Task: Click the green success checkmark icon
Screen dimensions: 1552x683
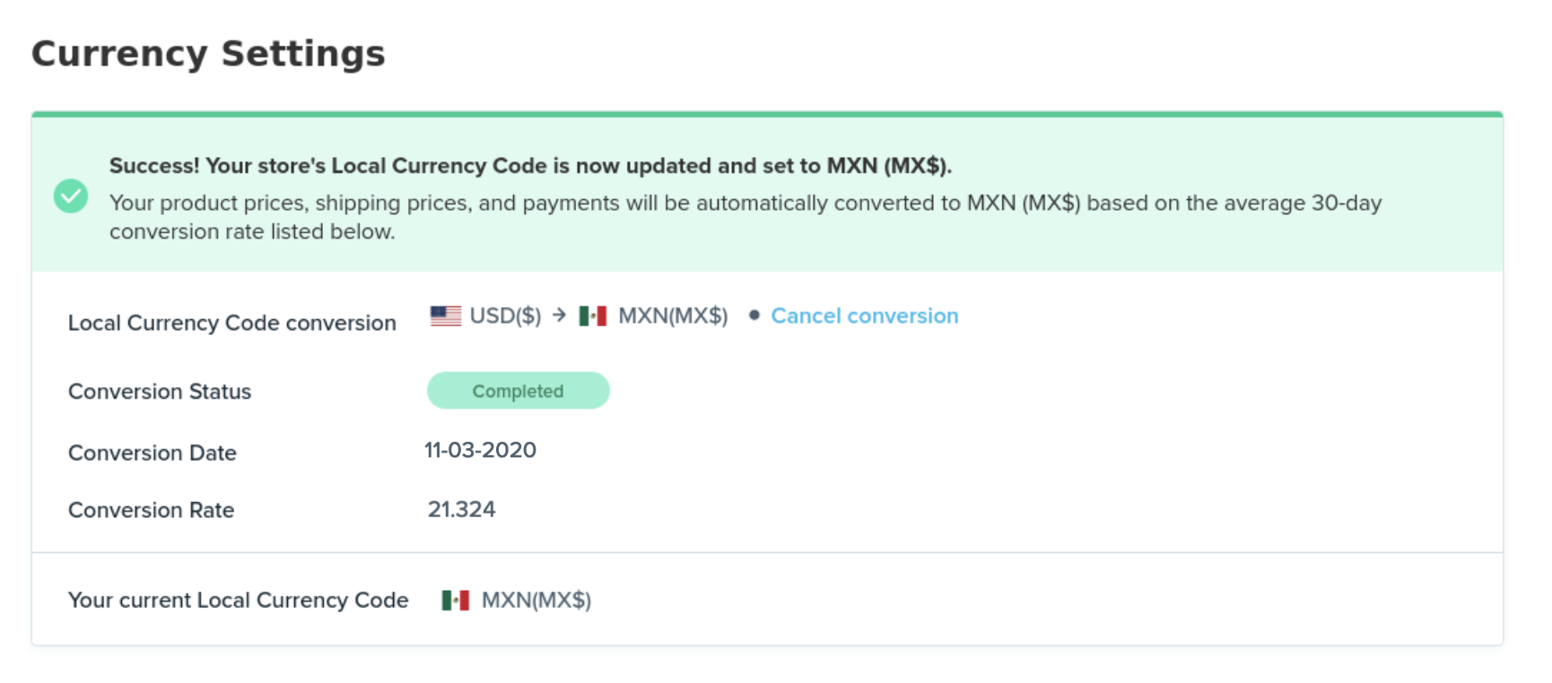Action: 71,195
